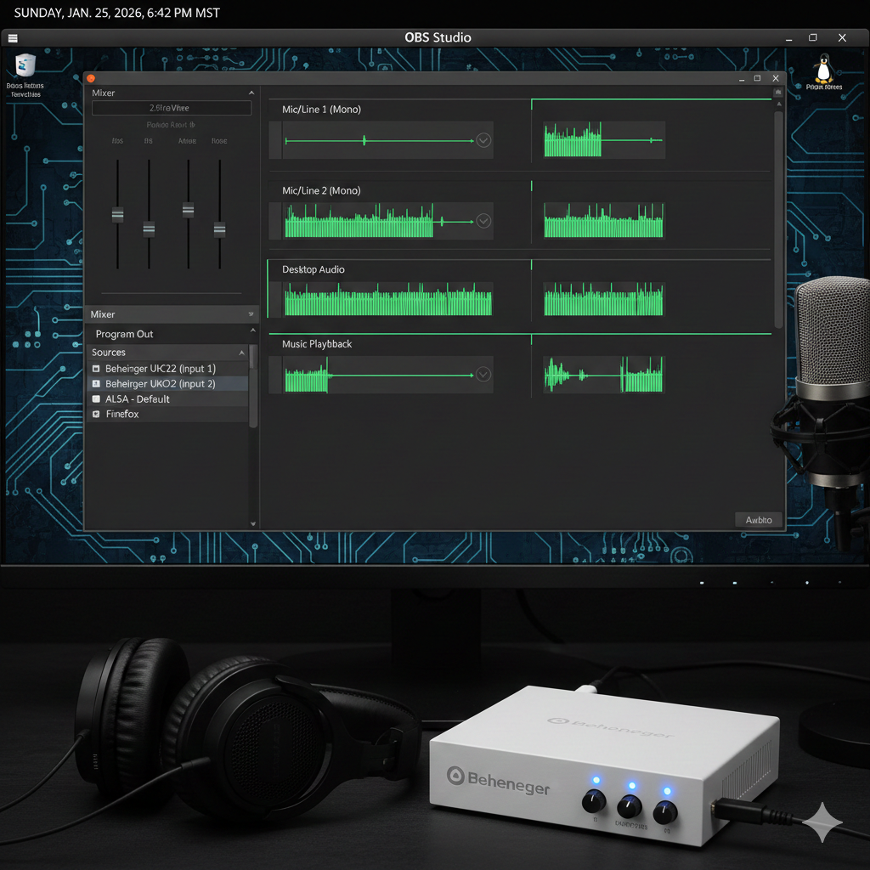870x870 pixels.
Task: Click the orange dot on mixer window
Action: click(x=91, y=78)
